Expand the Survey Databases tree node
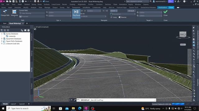The width and height of the screenshot is (199, 111). tap(2, 34)
